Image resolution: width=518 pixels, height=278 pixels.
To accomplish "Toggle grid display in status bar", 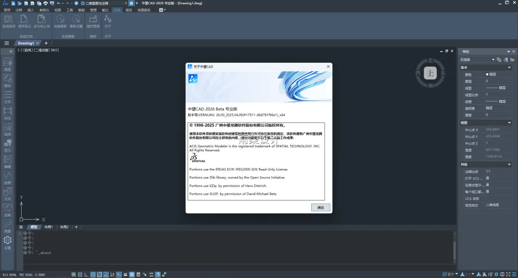I will point(73,274).
